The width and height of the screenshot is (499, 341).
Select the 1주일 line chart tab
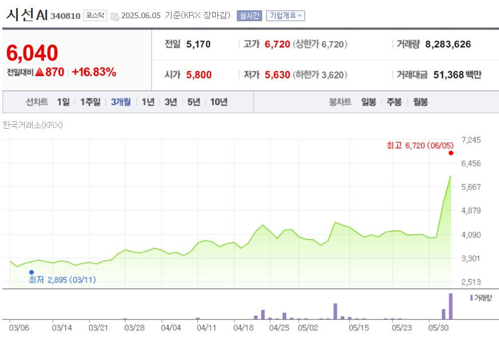pyautogui.click(x=91, y=102)
